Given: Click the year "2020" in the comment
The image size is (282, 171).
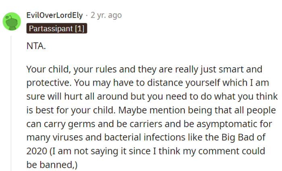Looking at the screenshot, I should [37, 151].
